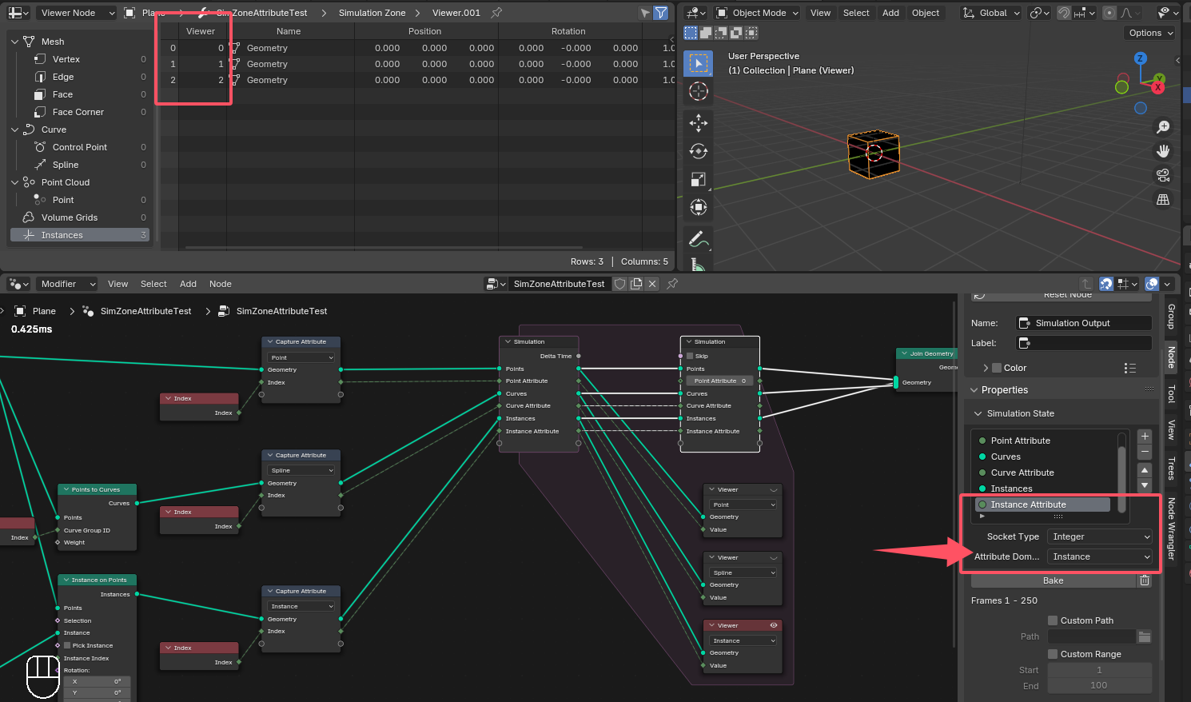Image resolution: width=1191 pixels, height=702 pixels.
Task: Duplicate node group SimZoneAttributeTest
Action: [x=636, y=284]
